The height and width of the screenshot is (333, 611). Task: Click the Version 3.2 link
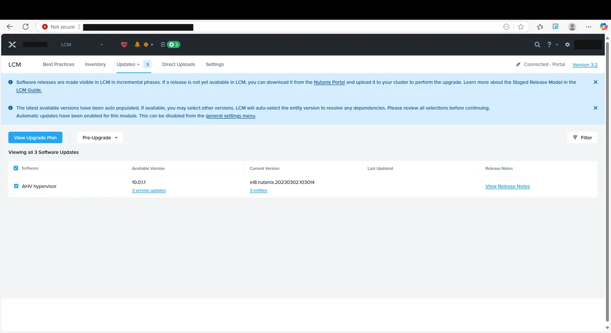(x=585, y=65)
